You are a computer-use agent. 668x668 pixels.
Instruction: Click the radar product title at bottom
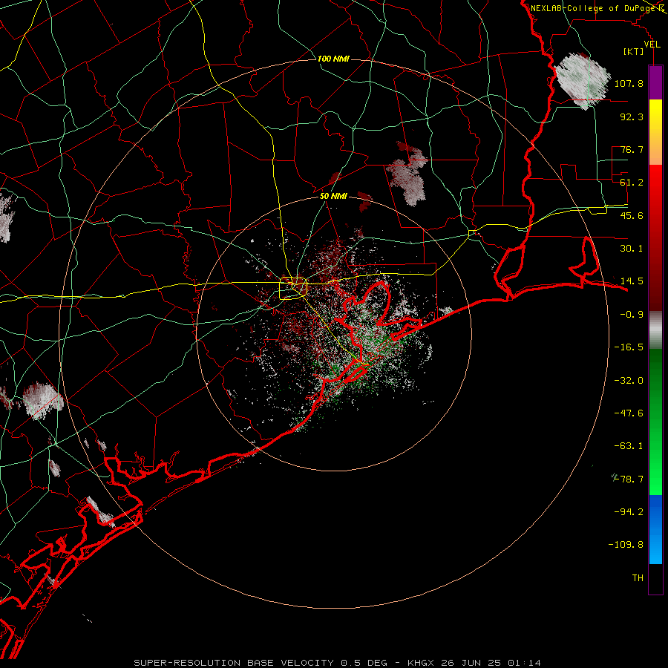(337, 663)
